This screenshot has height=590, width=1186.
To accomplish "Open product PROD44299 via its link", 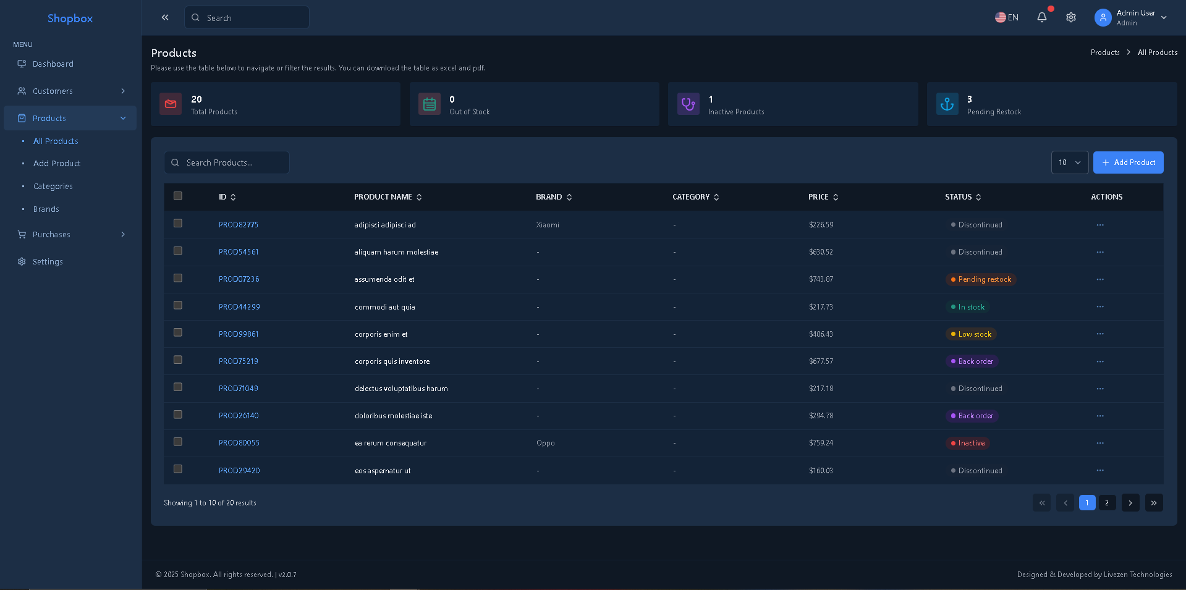I will pyautogui.click(x=239, y=307).
